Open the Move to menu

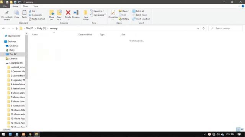51,15
